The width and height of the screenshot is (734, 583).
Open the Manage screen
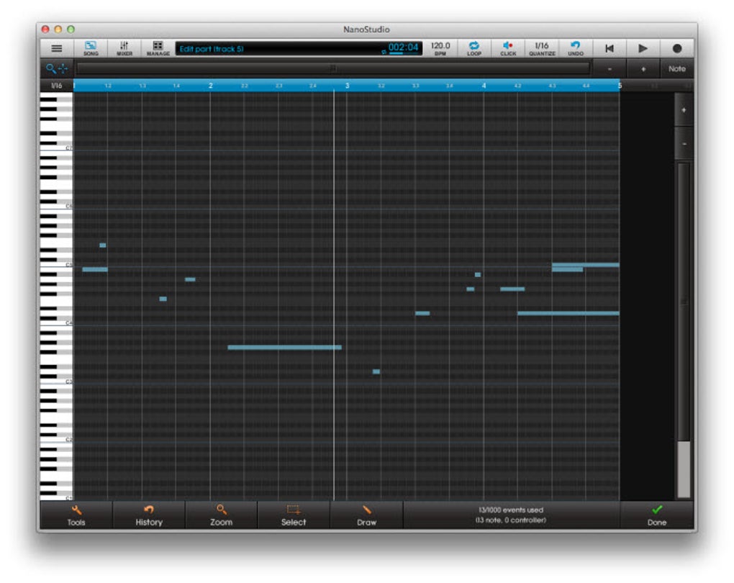point(158,48)
